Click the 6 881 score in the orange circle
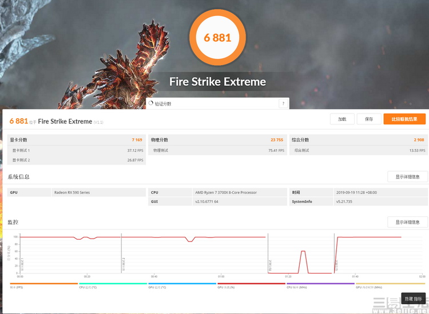 (x=217, y=38)
